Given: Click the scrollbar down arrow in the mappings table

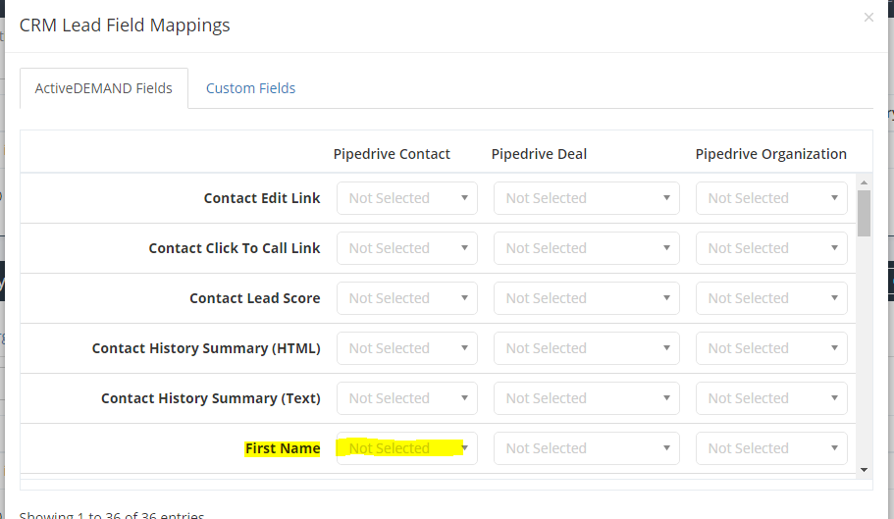Looking at the screenshot, I should click(x=864, y=470).
